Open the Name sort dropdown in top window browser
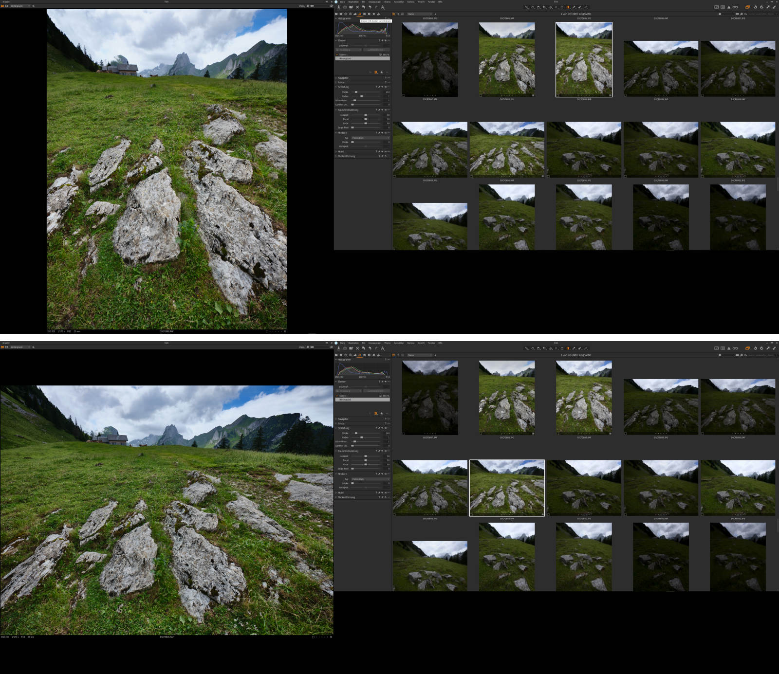 point(419,14)
